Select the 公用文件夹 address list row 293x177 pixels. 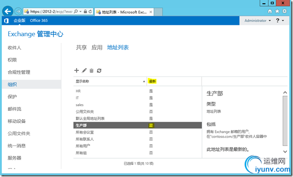pyautogui.click(x=138, y=112)
